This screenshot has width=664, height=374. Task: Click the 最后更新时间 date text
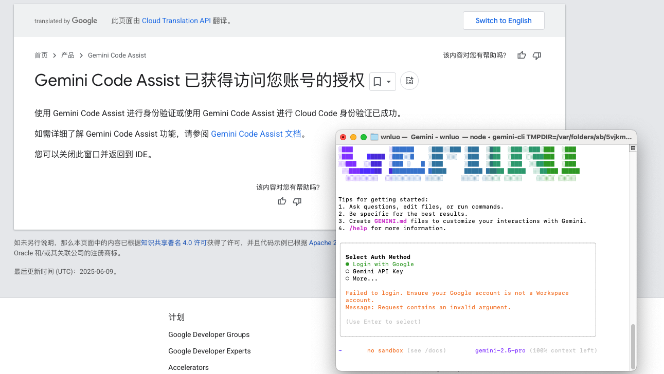pos(67,271)
